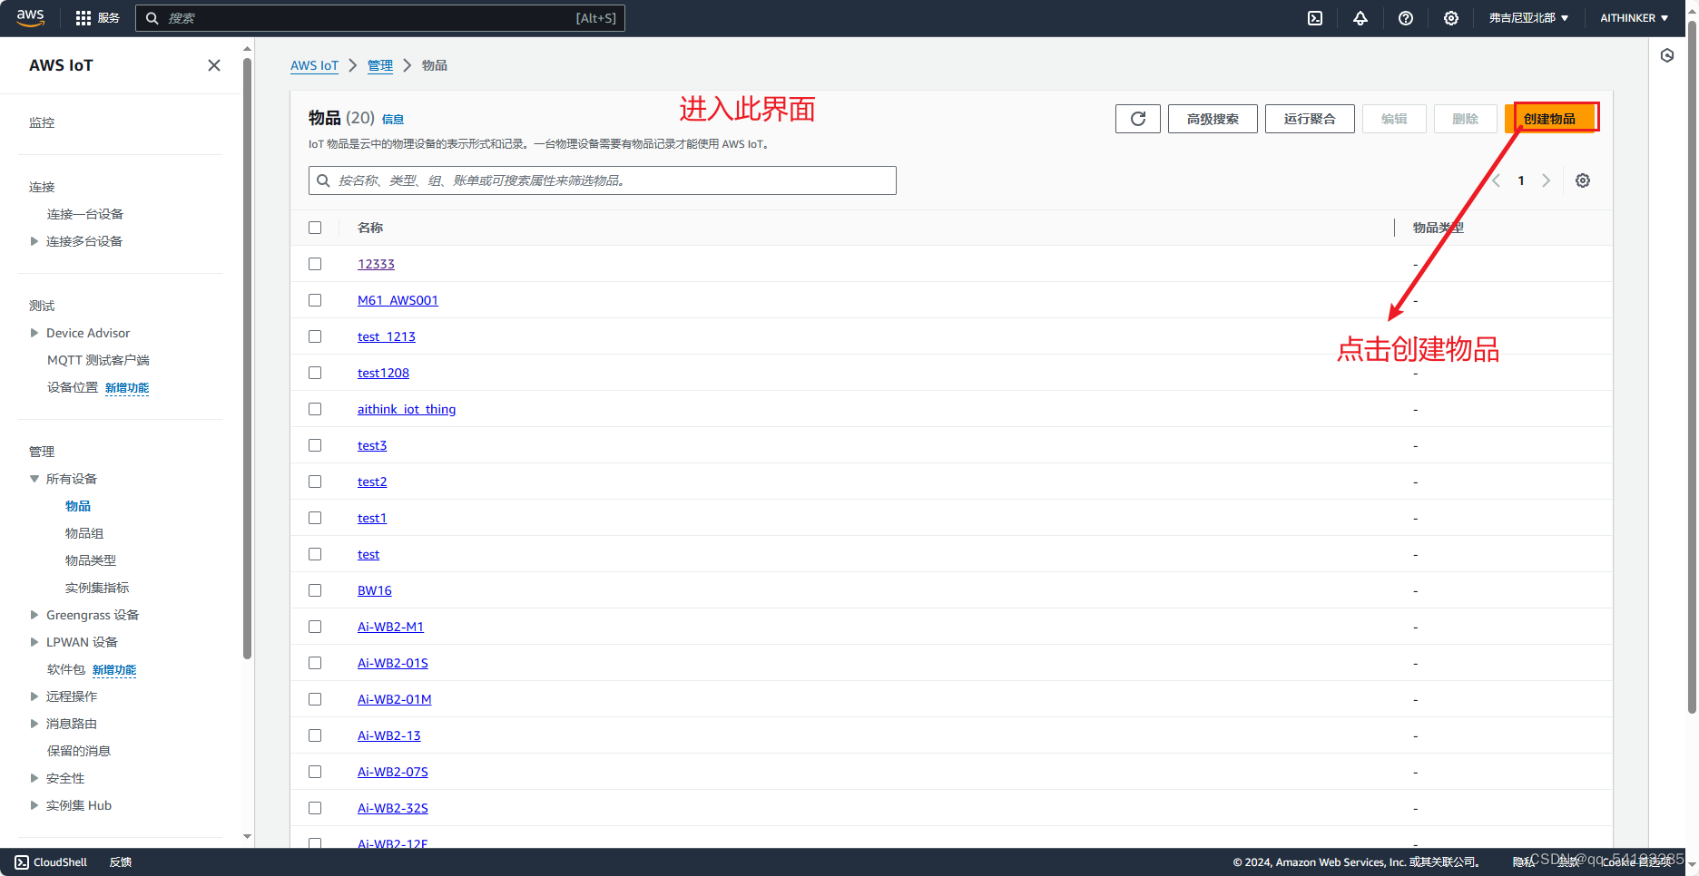Viewport: 1699px width, 876px height.
Task: Click the sidebar vertical scrollbar
Action: pyautogui.click(x=247, y=358)
